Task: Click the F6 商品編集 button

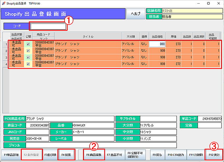Action: pos(94,155)
